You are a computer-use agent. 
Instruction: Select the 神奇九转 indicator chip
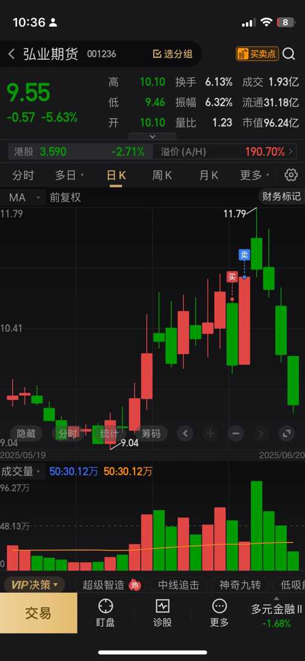point(240,585)
